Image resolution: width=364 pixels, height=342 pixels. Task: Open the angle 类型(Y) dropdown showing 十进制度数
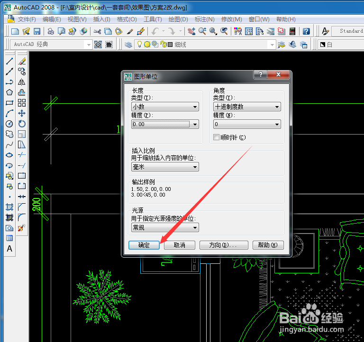pos(247,107)
